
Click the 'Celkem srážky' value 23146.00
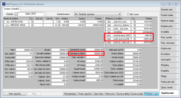(x=133, y=61)
